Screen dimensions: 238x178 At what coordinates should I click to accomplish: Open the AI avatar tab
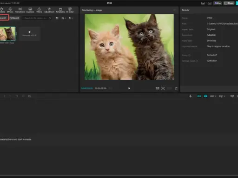click(70, 10)
